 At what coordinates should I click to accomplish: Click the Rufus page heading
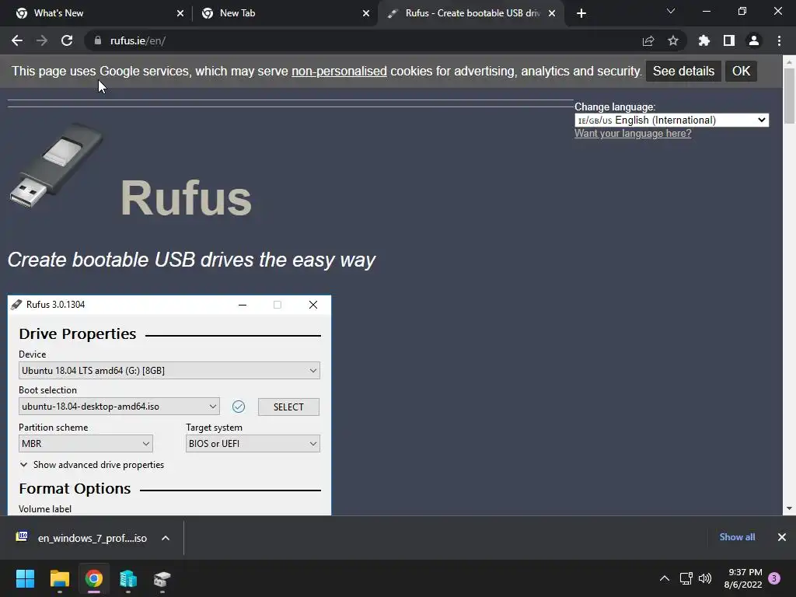click(186, 198)
